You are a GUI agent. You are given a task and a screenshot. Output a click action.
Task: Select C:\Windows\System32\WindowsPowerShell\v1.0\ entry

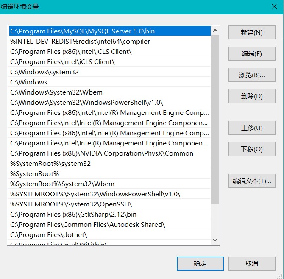click(x=110, y=103)
